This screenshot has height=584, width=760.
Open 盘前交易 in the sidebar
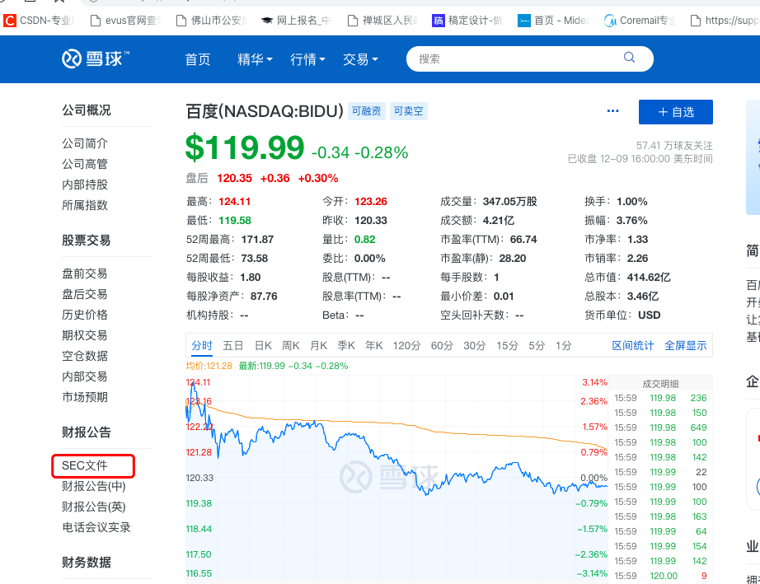tap(85, 273)
